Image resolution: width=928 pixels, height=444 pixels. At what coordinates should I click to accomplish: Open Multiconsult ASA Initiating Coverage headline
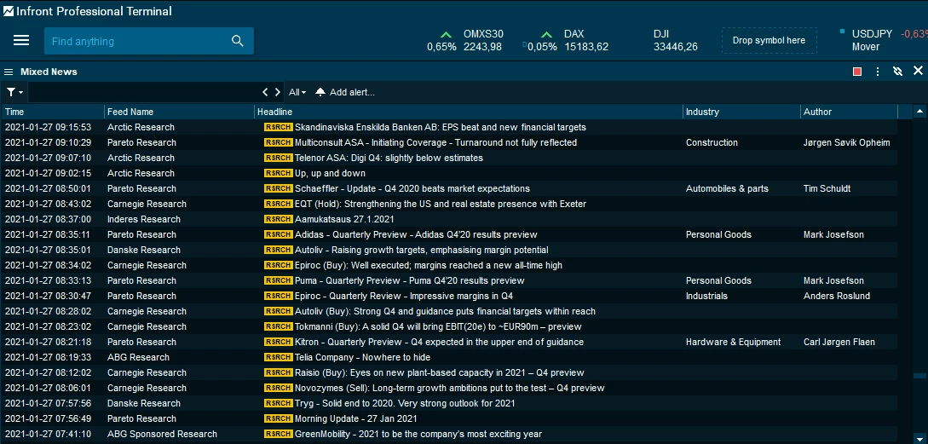pos(435,142)
